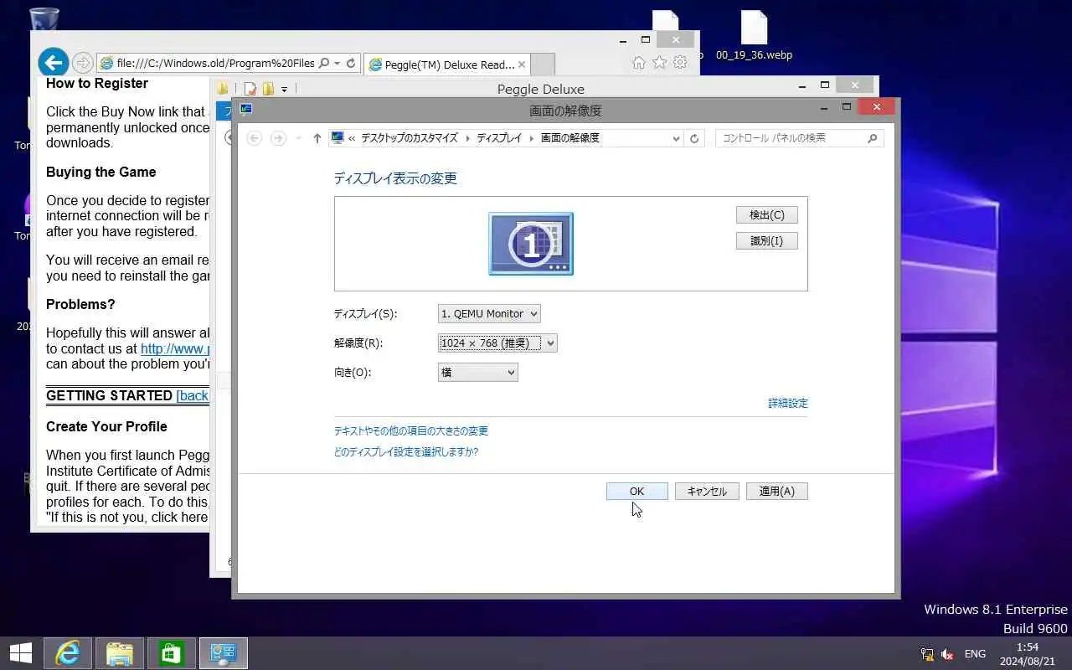Click the キャンセル button
The height and width of the screenshot is (670, 1072).
[x=707, y=492]
